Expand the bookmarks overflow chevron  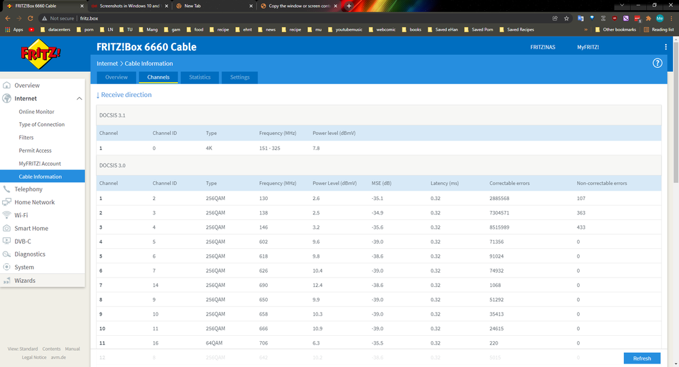coord(585,29)
